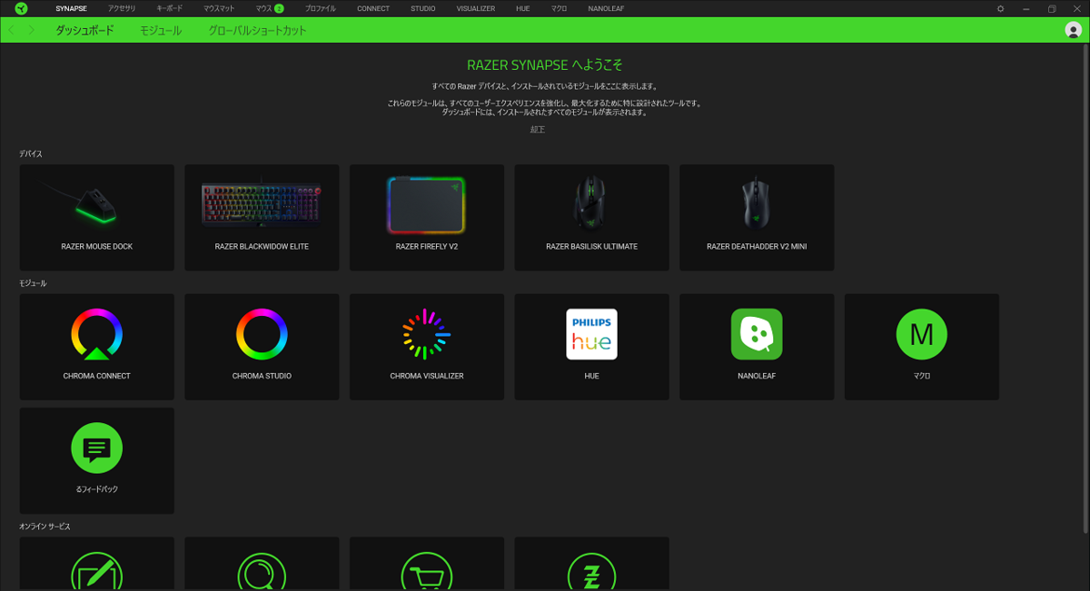This screenshot has height=591, width=1090.
Task: Open the Razer Silver Z coin icon
Action: (x=592, y=572)
